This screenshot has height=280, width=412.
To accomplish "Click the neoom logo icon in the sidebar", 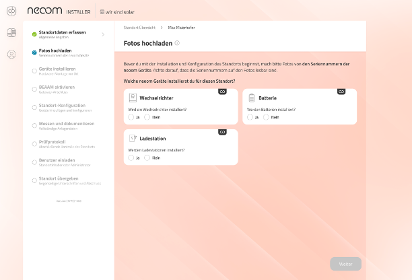I will (11, 11).
